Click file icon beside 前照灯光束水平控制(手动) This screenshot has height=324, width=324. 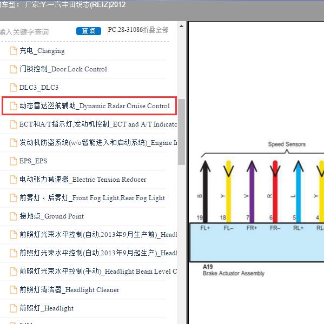(x=14, y=272)
